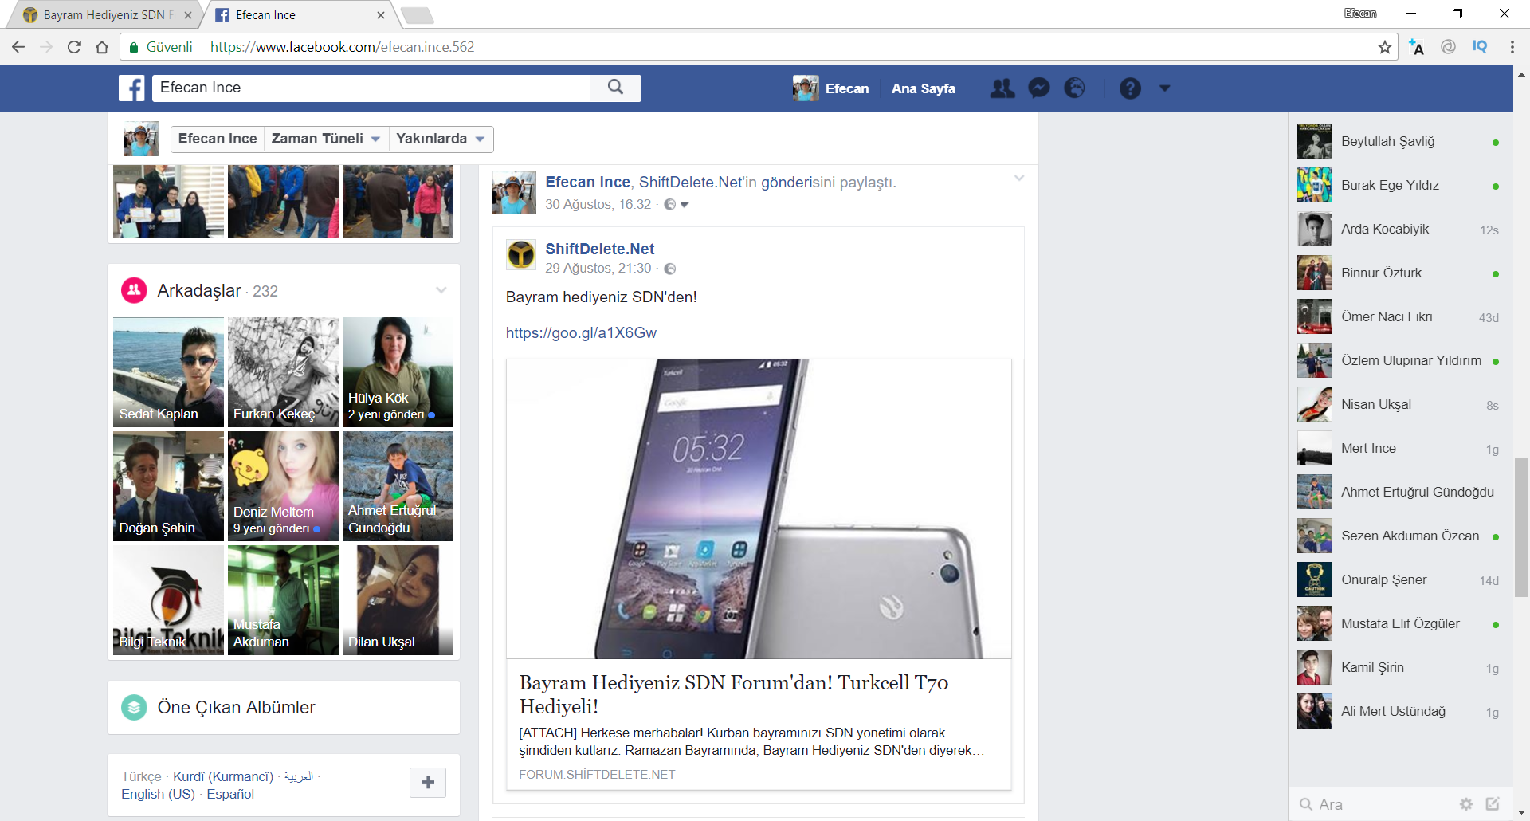Switch language to Español
Image resolution: width=1530 pixels, height=821 pixels.
coord(230,794)
